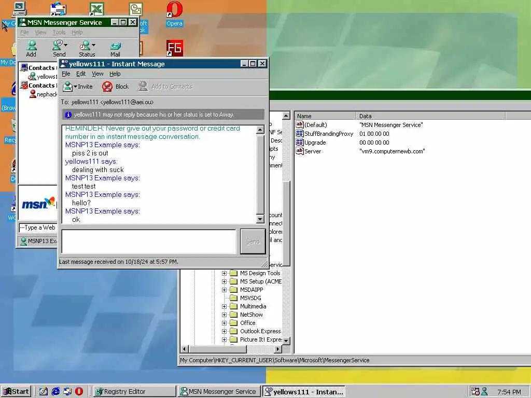Click the Data column header in Registry Editor

[430, 116]
